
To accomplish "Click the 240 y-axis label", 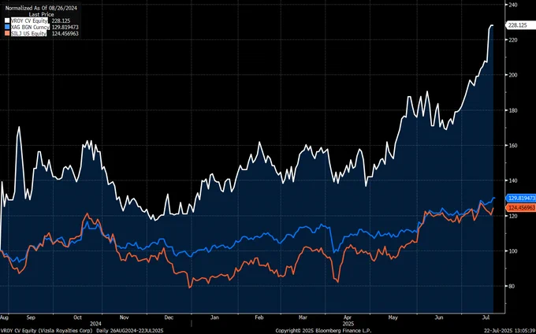I will [513, 5].
